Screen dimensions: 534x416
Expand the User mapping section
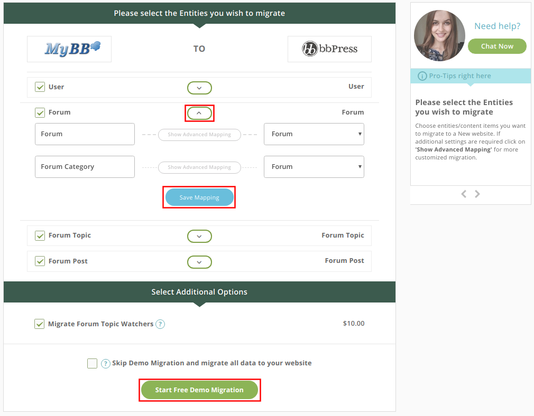click(x=199, y=88)
